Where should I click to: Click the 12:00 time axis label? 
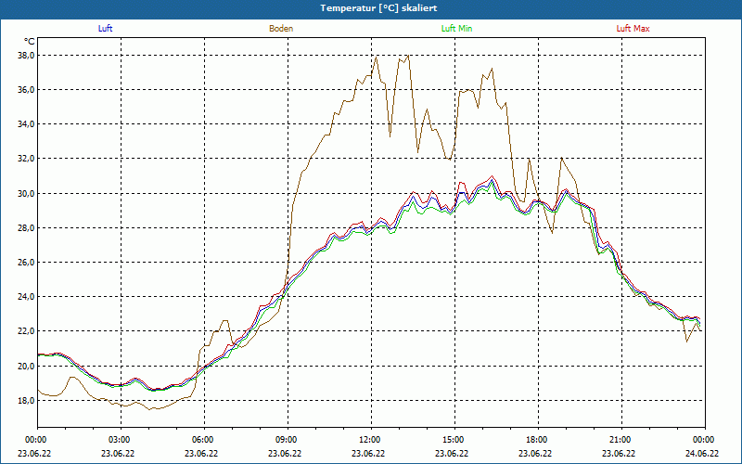[x=369, y=440]
